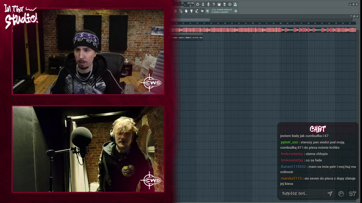362x203 pixels.
Task: Open the emoji picker smiley icon
Action: 341,193
